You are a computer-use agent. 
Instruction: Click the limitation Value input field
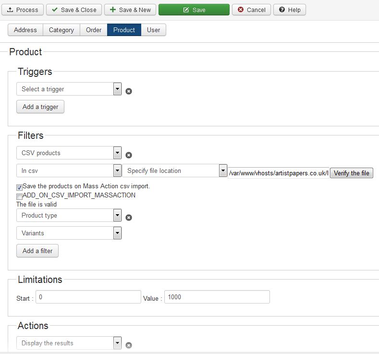217,297
